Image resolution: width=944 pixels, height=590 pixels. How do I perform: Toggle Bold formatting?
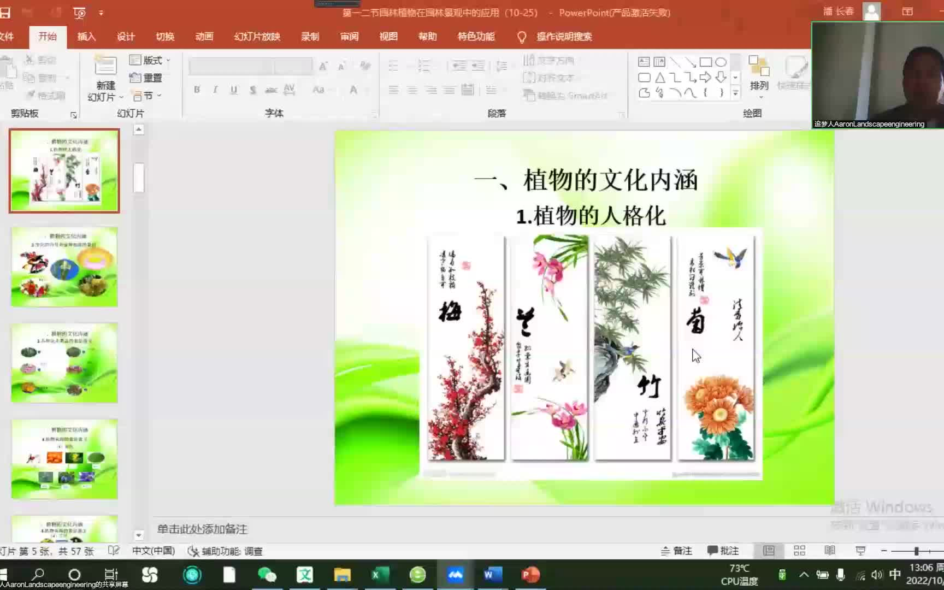tap(197, 90)
